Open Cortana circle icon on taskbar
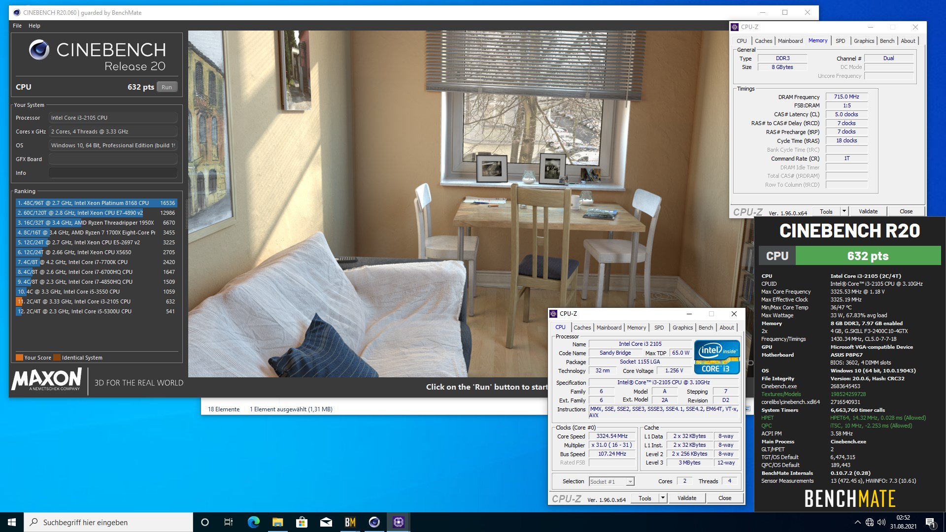The image size is (946, 532). point(205,522)
